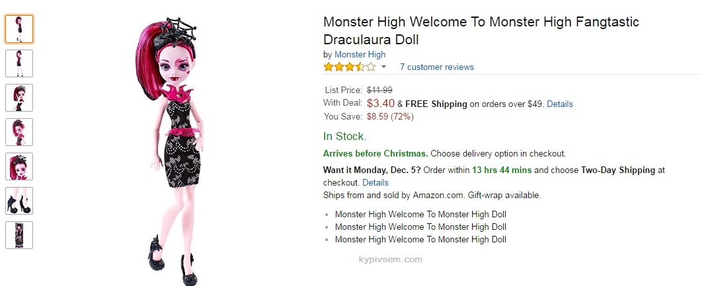The height and width of the screenshot is (286, 714).
Task: Select the black shoes thumbnail
Action: 19,201
